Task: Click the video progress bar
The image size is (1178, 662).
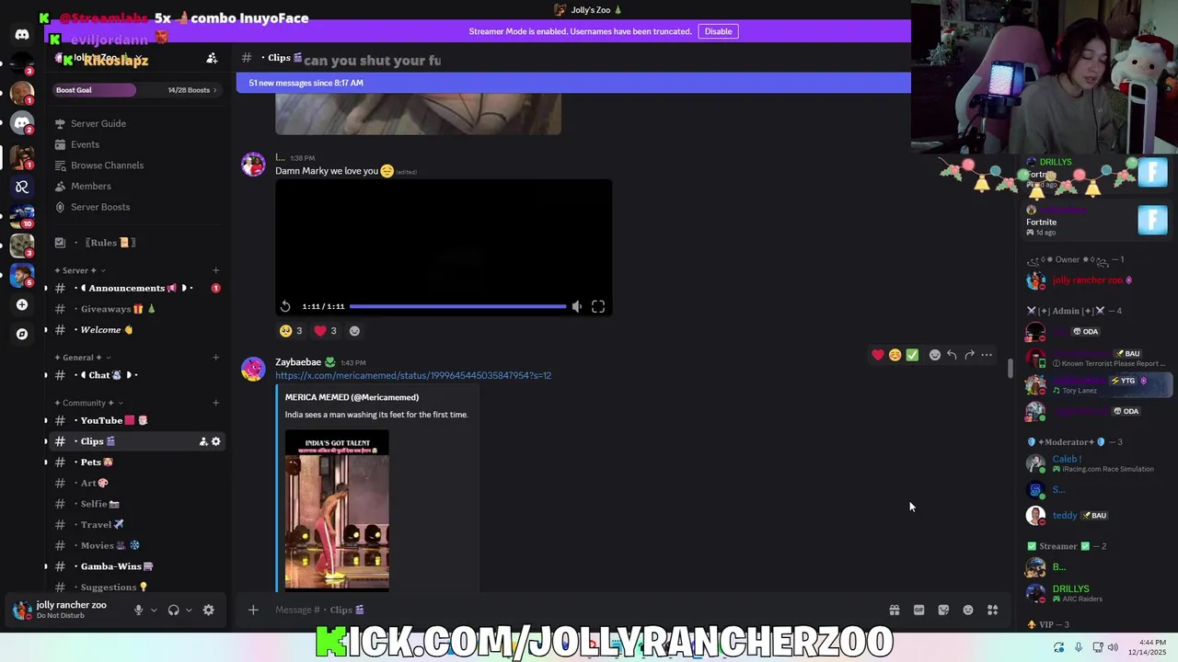Action: (x=457, y=306)
